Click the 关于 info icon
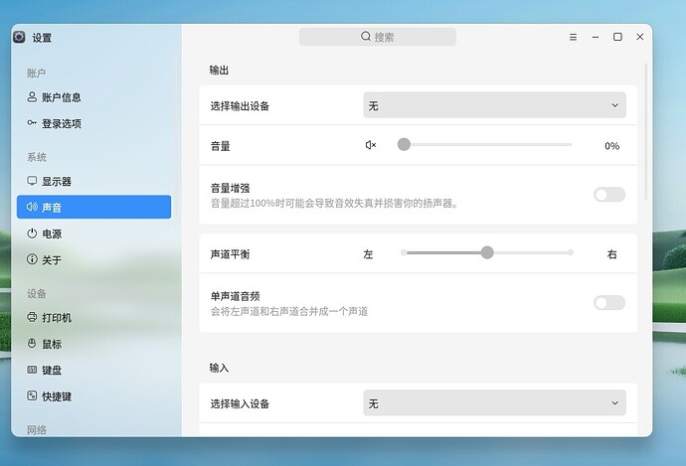The height and width of the screenshot is (466, 686). click(x=32, y=259)
